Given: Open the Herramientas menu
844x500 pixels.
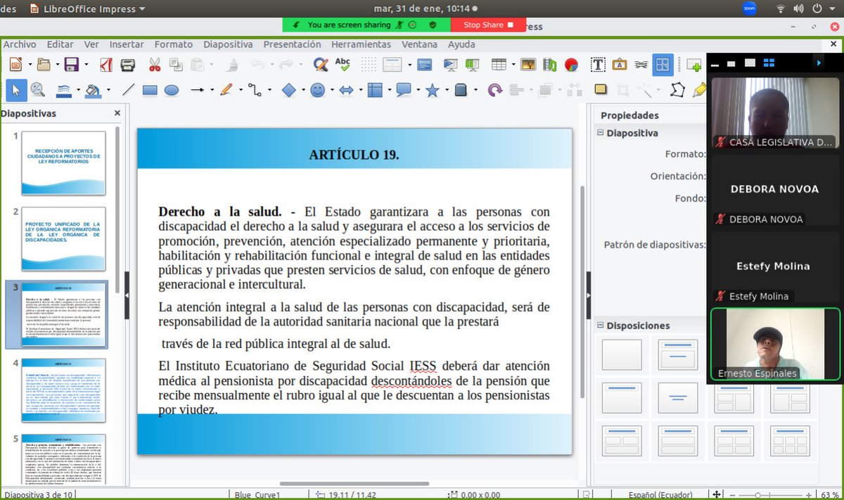Looking at the screenshot, I should (x=361, y=44).
